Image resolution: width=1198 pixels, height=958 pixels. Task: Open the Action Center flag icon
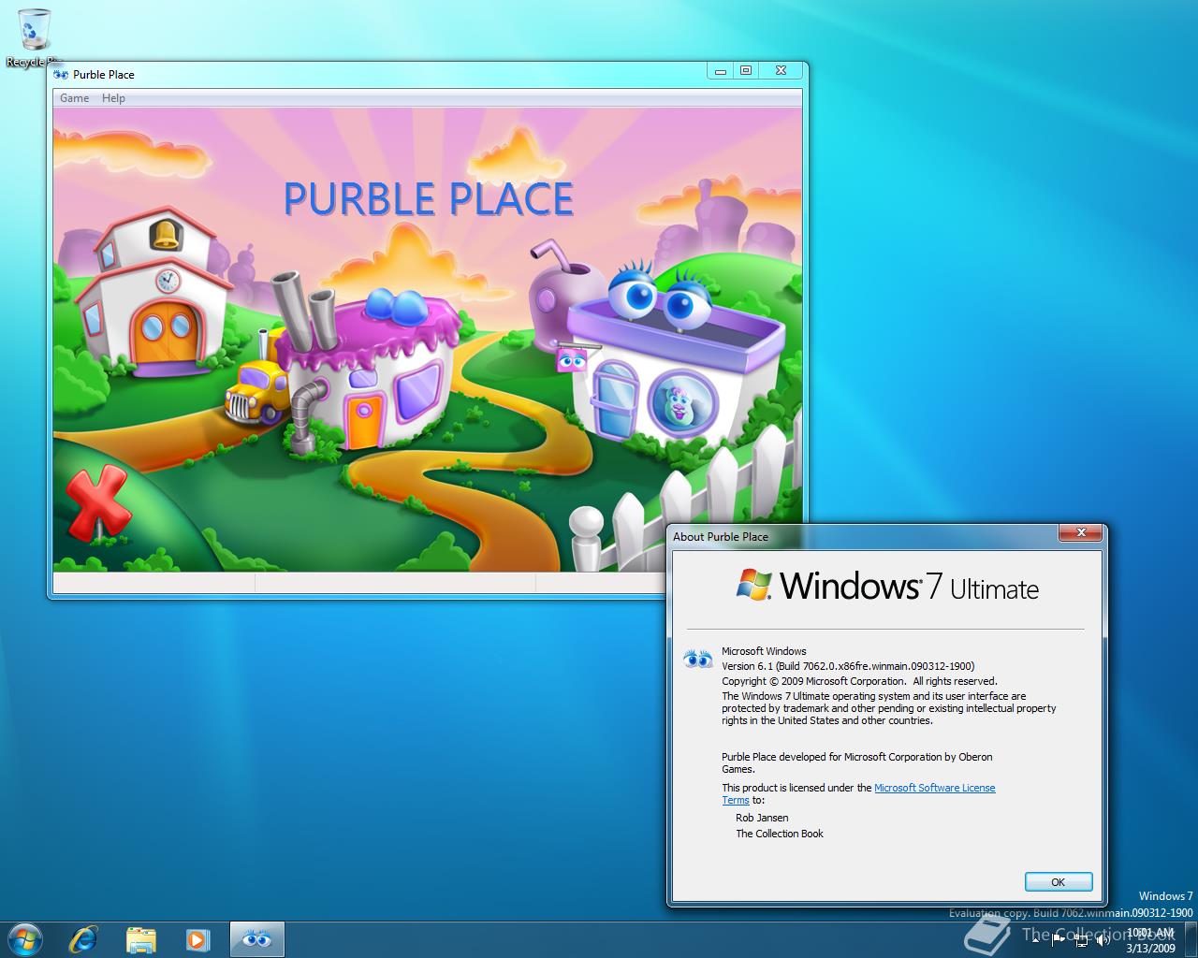pyautogui.click(x=1059, y=939)
